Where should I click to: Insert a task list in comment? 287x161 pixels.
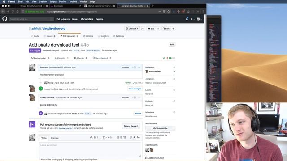(125, 137)
